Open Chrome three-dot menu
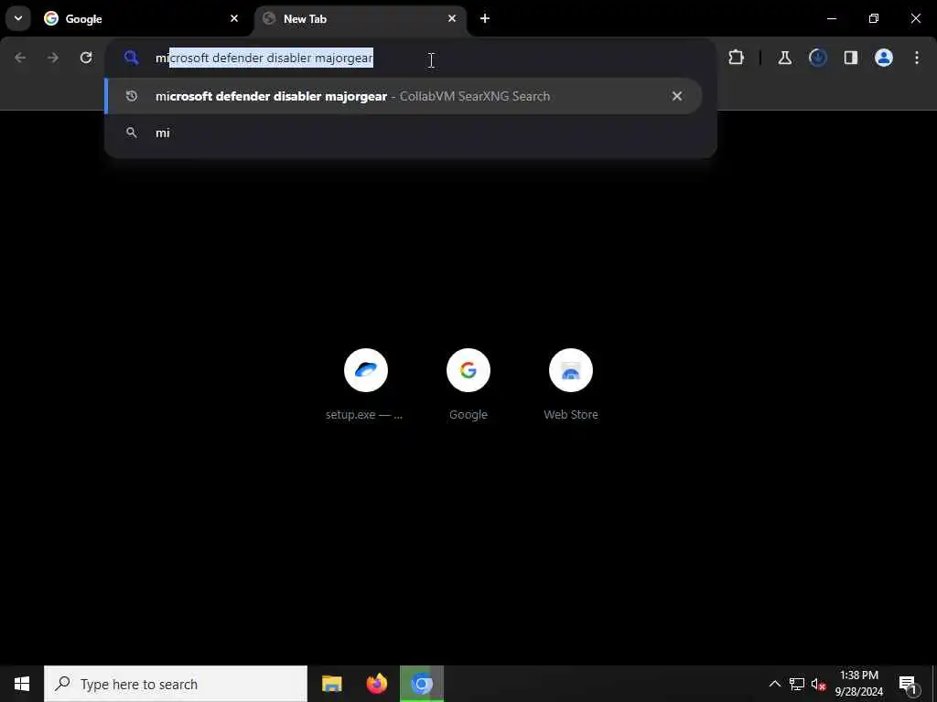Viewport: 937px width, 702px height. [917, 58]
